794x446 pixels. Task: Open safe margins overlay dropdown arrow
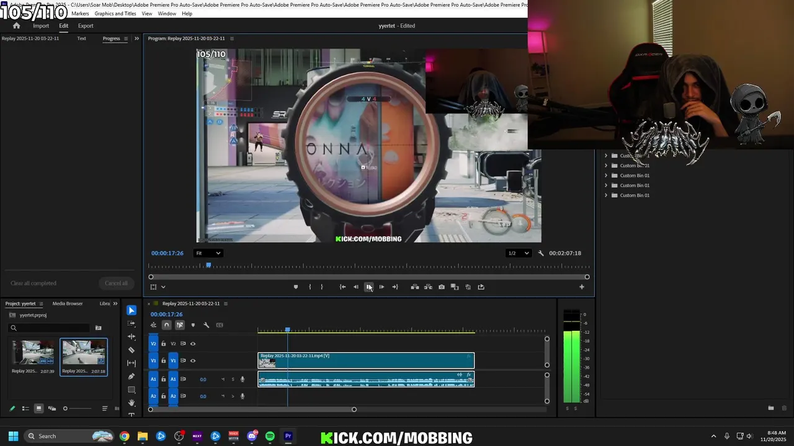[x=163, y=287]
